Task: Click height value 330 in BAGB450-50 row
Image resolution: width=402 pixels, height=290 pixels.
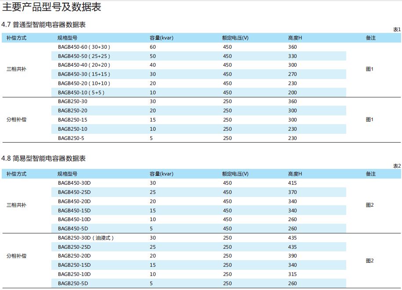Action: 293,56
